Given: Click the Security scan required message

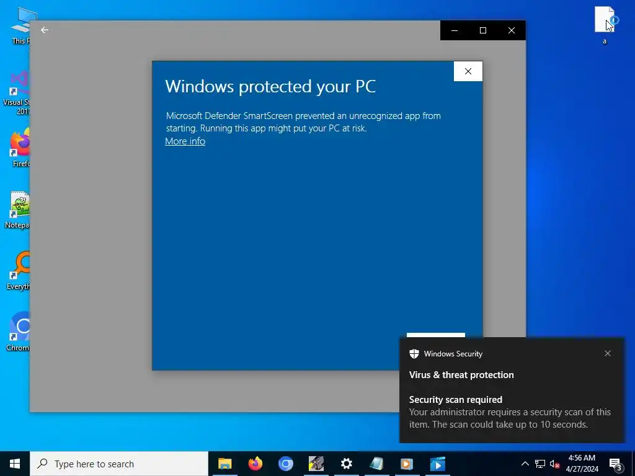Looking at the screenshot, I should pos(456,400).
